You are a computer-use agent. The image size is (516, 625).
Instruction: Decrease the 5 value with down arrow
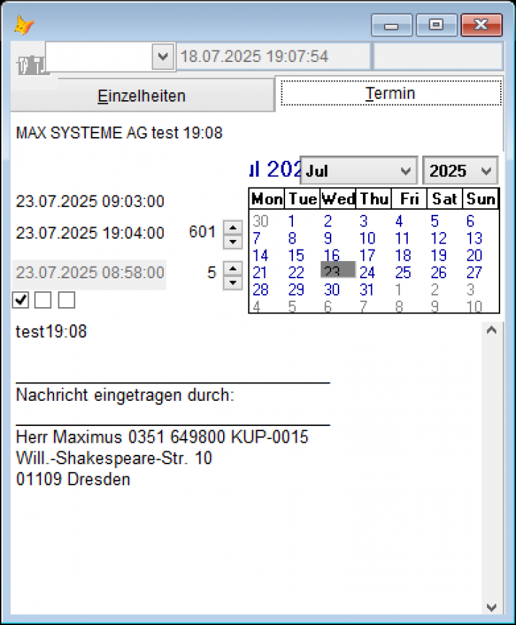click(232, 282)
